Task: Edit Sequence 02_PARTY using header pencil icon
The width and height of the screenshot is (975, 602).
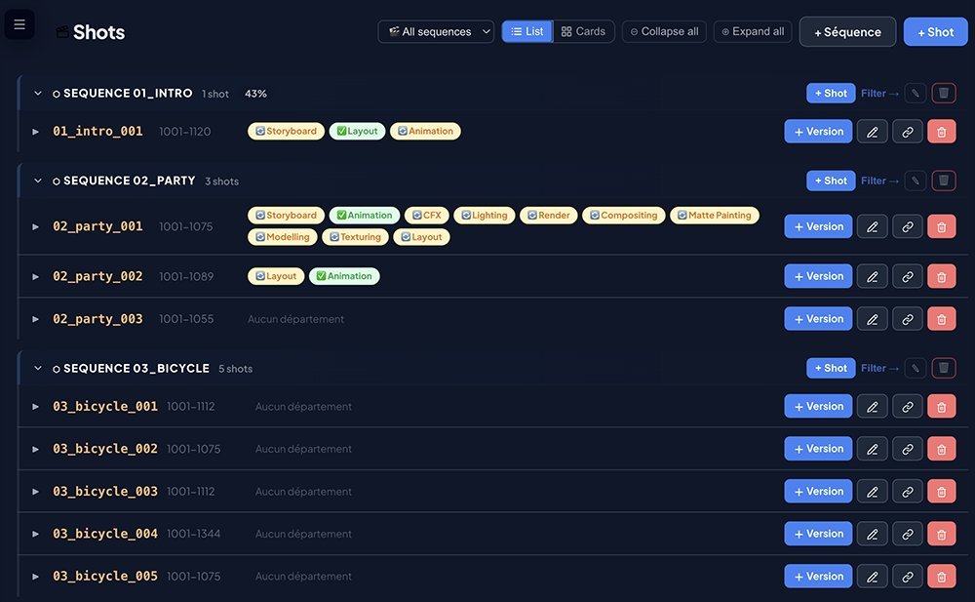Action: (915, 181)
